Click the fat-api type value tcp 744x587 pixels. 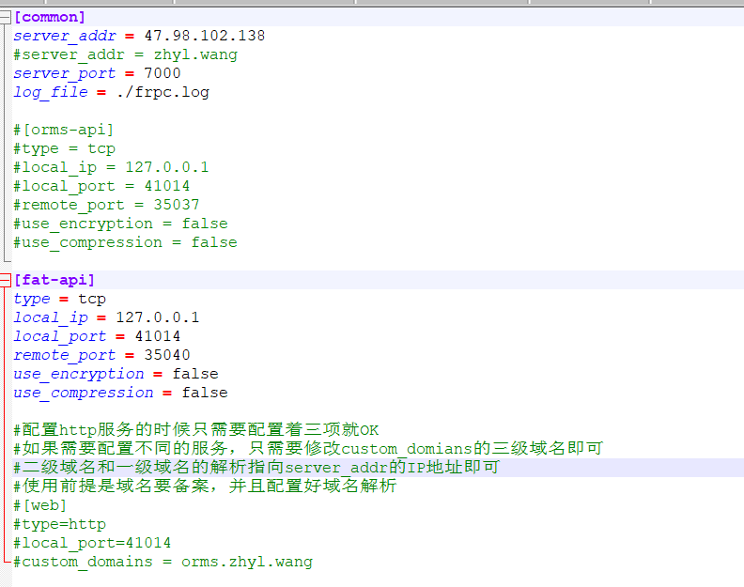tap(92, 299)
